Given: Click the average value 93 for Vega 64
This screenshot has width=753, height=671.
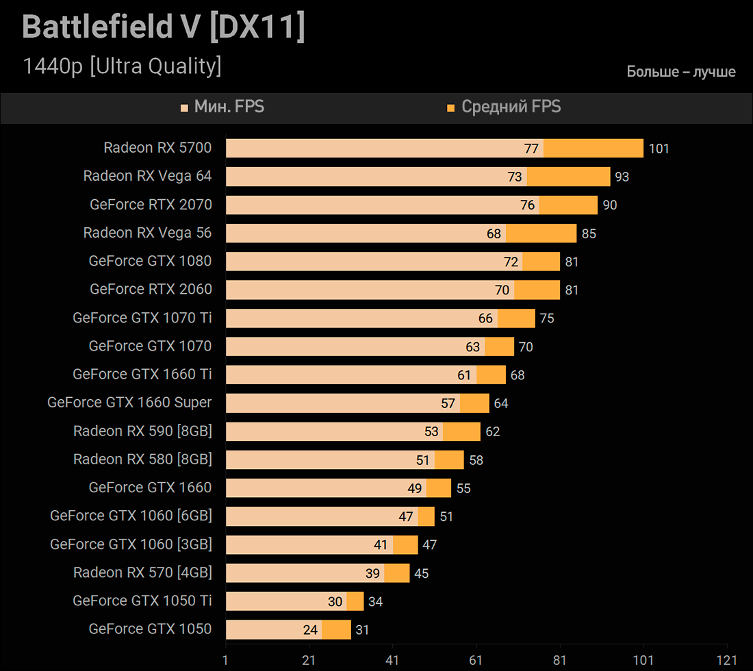Looking at the screenshot, I should [x=622, y=177].
